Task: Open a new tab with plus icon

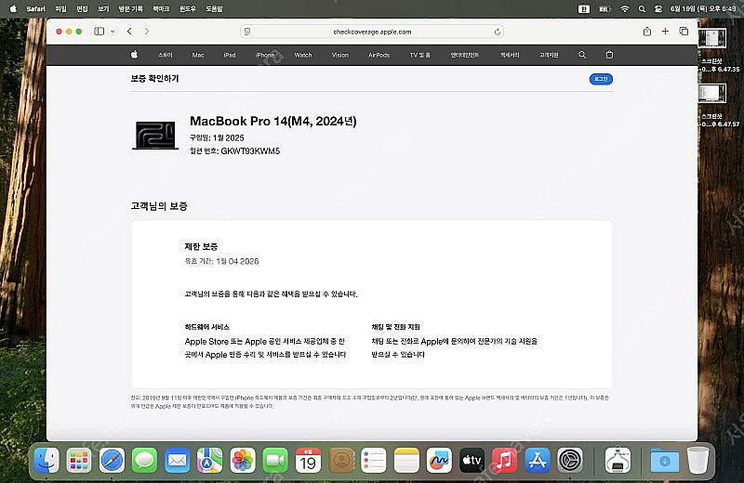Action: point(665,32)
